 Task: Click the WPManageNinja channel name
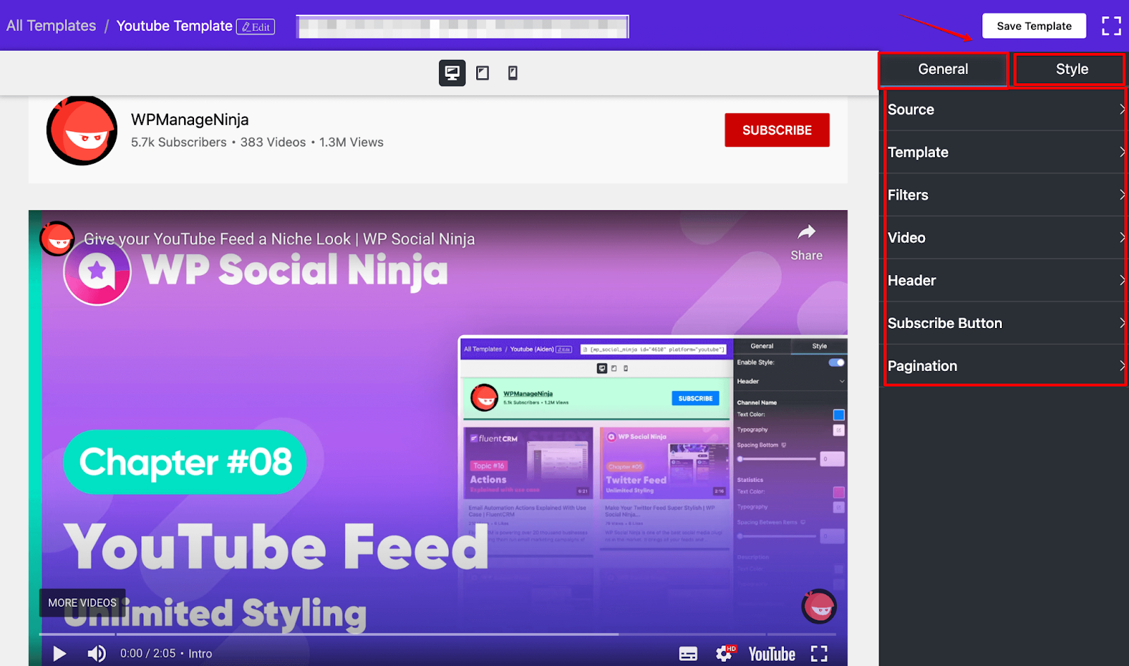coord(190,120)
